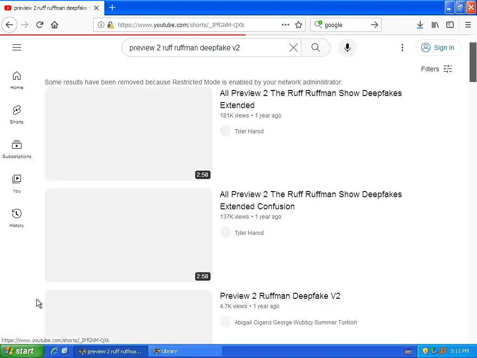The height and width of the screenshot is (358, 477).
Task: Open Tyler Harod channel on second result
Action: (x=249, y=233)
